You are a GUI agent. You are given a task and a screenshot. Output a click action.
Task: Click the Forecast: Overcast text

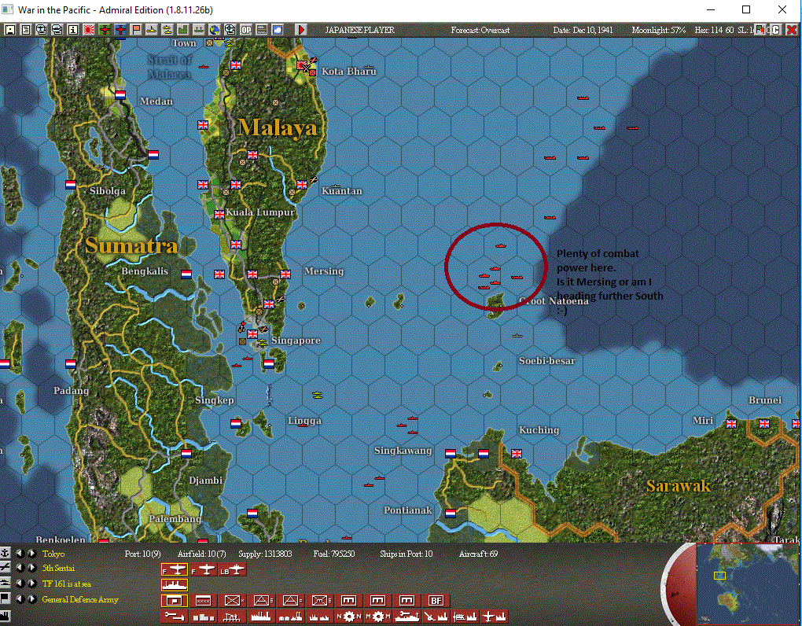(480, 30)
